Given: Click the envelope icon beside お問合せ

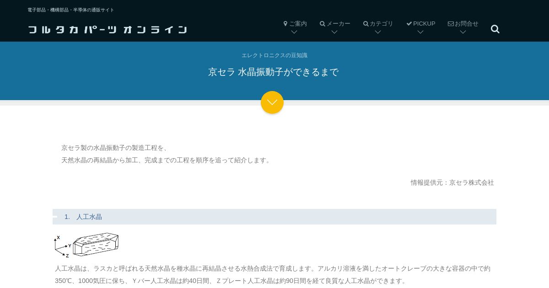Looking at the screenshot, I should coord(451,24).
